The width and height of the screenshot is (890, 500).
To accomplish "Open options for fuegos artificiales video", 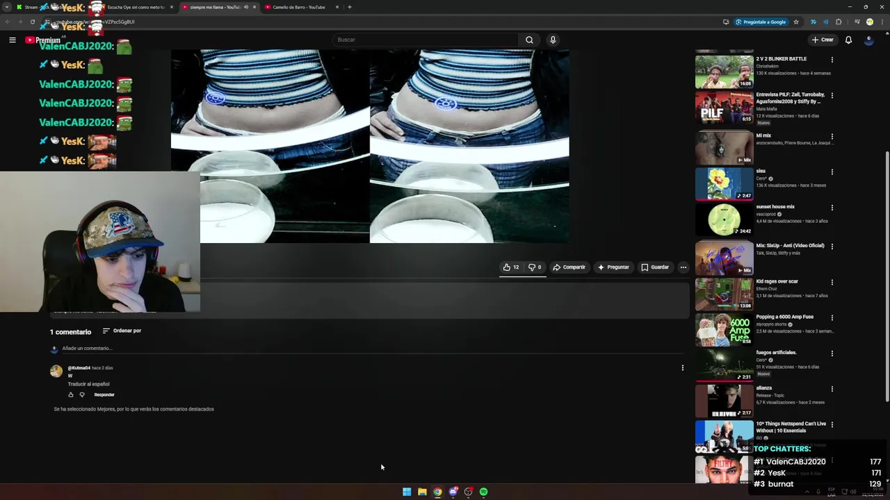I will click(x=832, y=353).
